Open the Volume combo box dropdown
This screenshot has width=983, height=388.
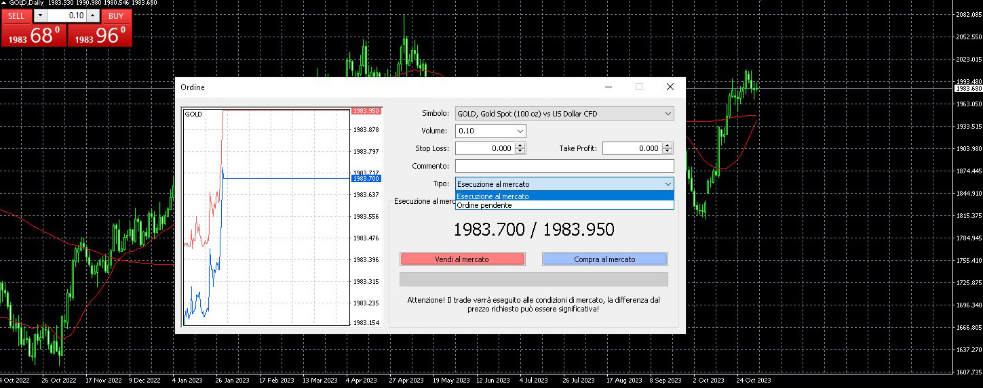520,131
